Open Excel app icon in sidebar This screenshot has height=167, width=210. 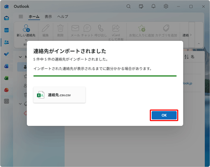6,78
